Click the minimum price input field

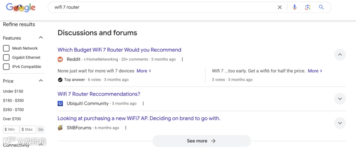tap(11, 130)
